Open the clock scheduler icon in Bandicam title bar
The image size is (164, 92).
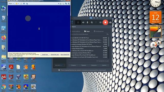(97, 18)
